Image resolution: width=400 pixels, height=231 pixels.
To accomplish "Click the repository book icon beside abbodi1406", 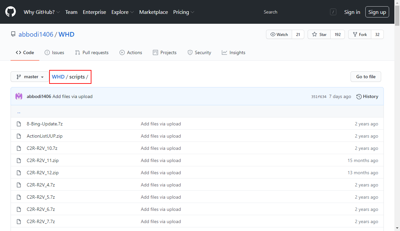I will click(x=13, y=34).
